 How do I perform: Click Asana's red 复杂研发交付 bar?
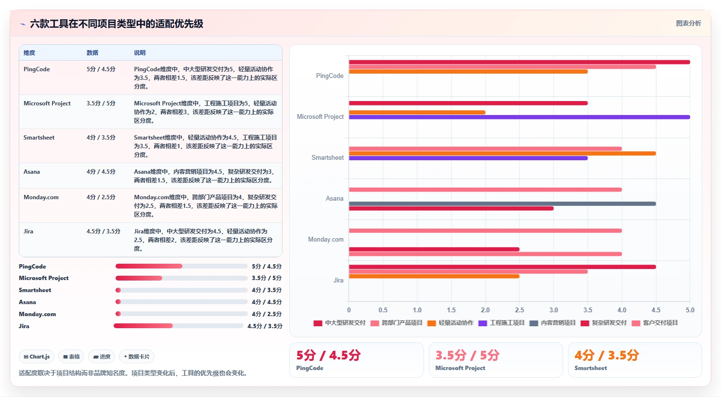pyautogui.click(x=451, y=208)
